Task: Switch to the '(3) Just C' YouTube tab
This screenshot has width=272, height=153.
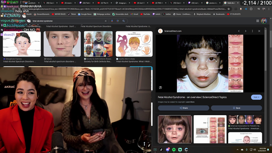Action: tap(141, 3)
